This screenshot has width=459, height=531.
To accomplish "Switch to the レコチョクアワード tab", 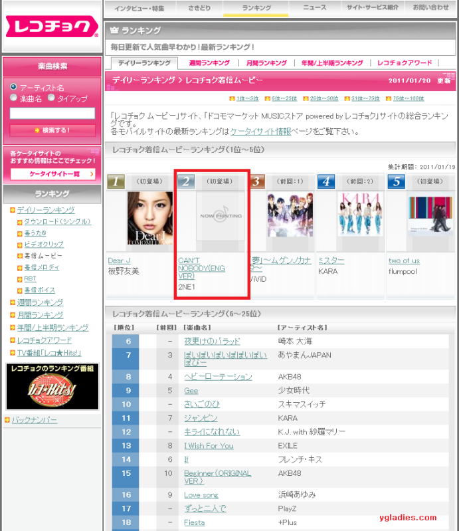I will 405,63.
